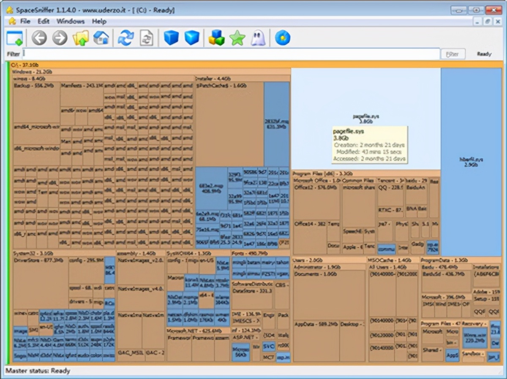Select the Manifests folder block
Viewport: 507px width, 379px height.
[x=82, y=95]
